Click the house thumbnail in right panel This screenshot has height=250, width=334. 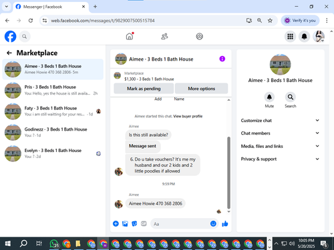[x=280, y=65]
